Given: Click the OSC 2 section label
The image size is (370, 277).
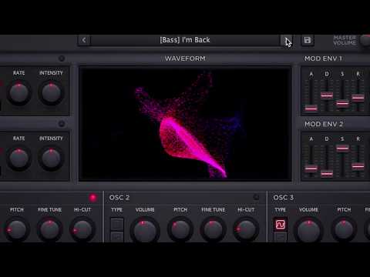Looking at the screenshot, I should point(119,198).
